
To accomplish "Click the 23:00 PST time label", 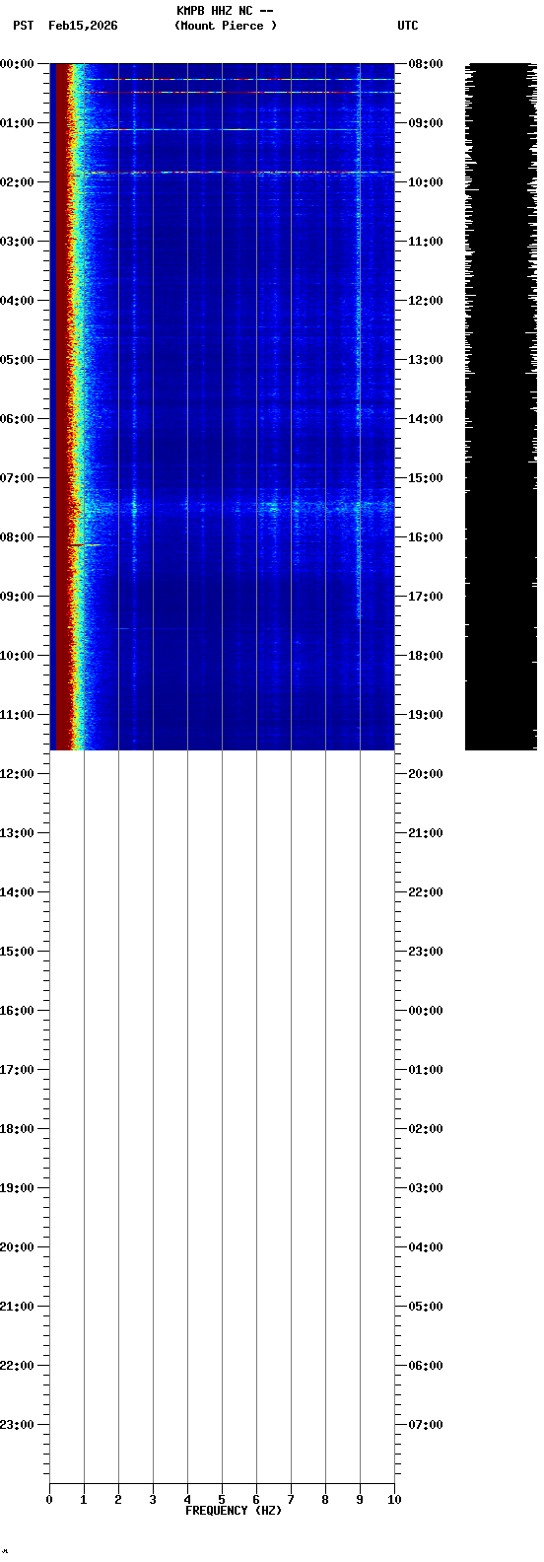I will [x=18, y=1425].
